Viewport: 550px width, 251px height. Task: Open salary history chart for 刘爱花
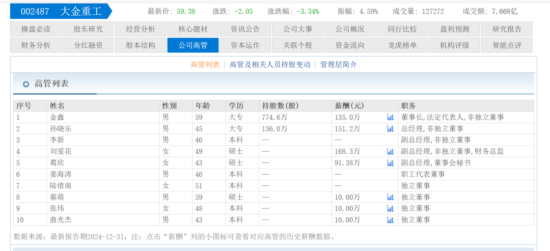390,151
